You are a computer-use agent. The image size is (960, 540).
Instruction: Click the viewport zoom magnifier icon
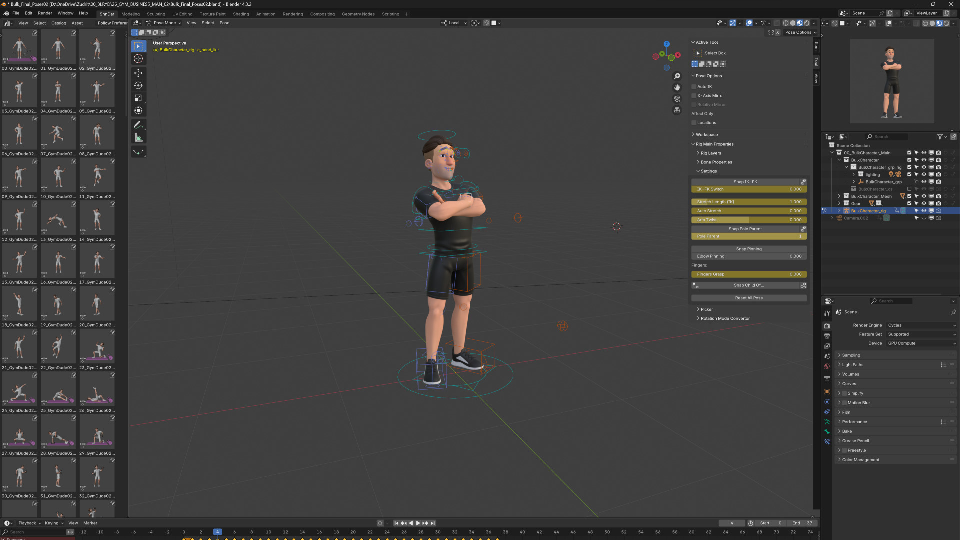677,76
